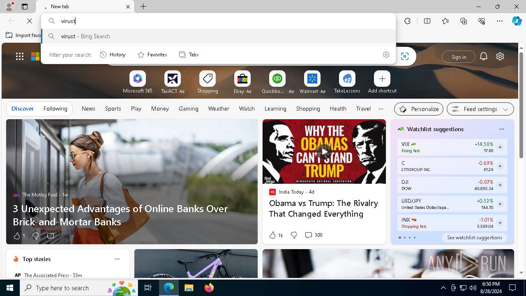This screenshot has width=526, height=296.
Task: Open the TakeLessons shortcut
Action: [x=347, y=82]
